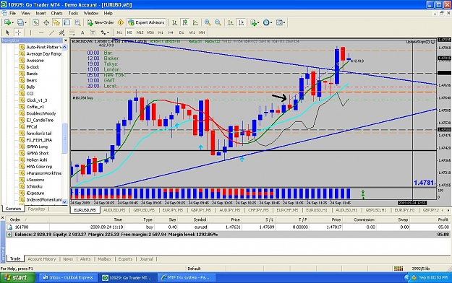The image size is (452, 283).
Task: Open Navigator Favorites tab
Action: click(x=36, y=209)
